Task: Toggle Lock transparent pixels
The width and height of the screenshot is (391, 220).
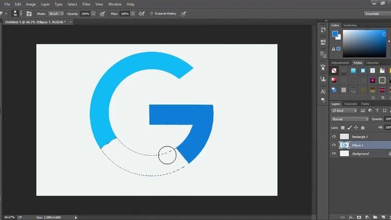Action: 343,128
